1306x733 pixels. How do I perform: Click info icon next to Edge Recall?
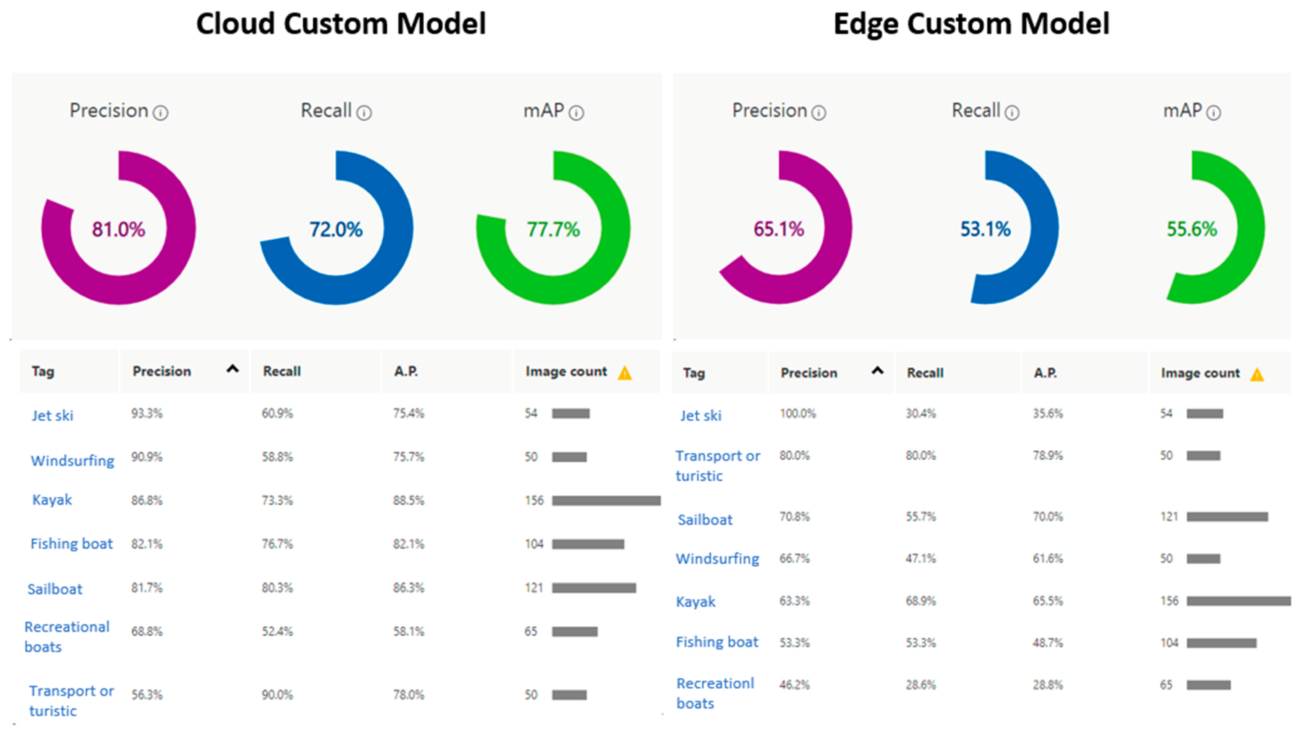pos(1012,113)
